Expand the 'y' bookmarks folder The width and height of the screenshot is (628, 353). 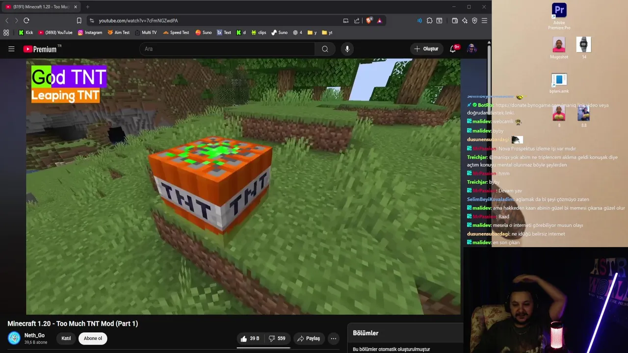point(312,33)
